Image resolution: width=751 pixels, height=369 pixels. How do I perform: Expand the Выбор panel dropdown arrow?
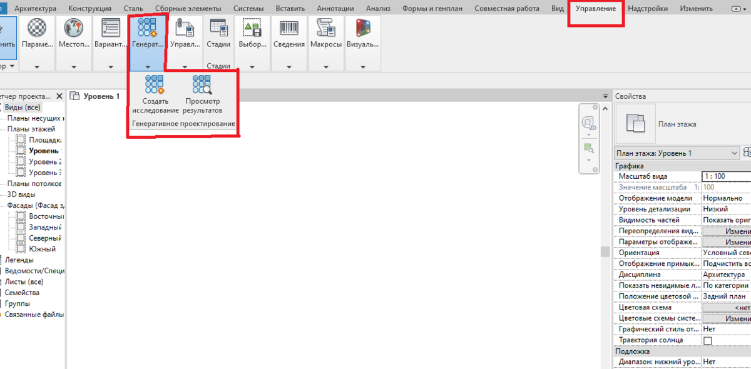pyautogui.click(x=253, y=66)
